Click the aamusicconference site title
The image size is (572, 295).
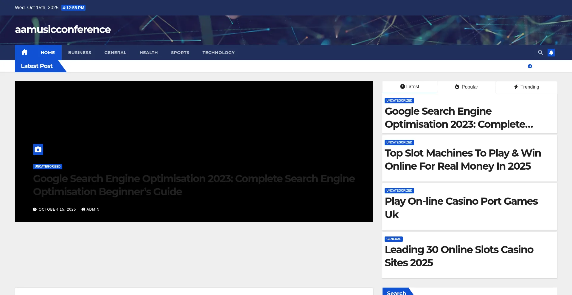(x=63, y=29)
